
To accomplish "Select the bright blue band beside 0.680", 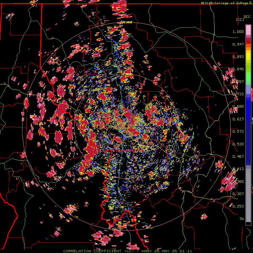I will [248, 108].
